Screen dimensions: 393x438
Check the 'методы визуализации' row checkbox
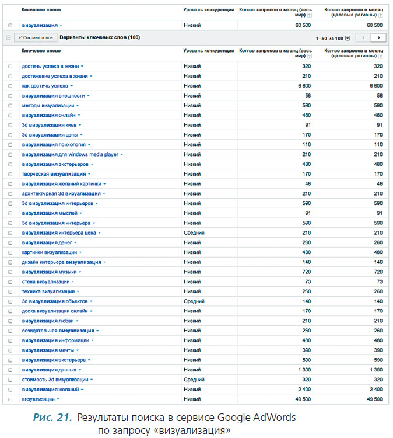(x=10, y=106)
